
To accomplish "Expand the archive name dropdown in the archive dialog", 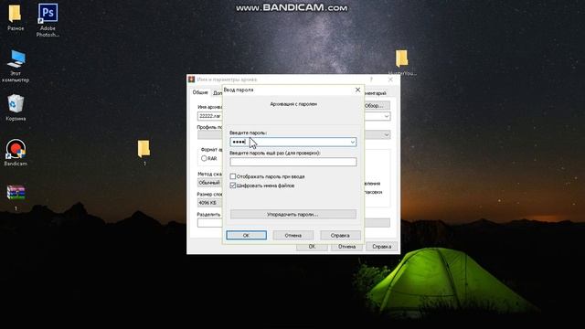I will [x=387, y=116].
